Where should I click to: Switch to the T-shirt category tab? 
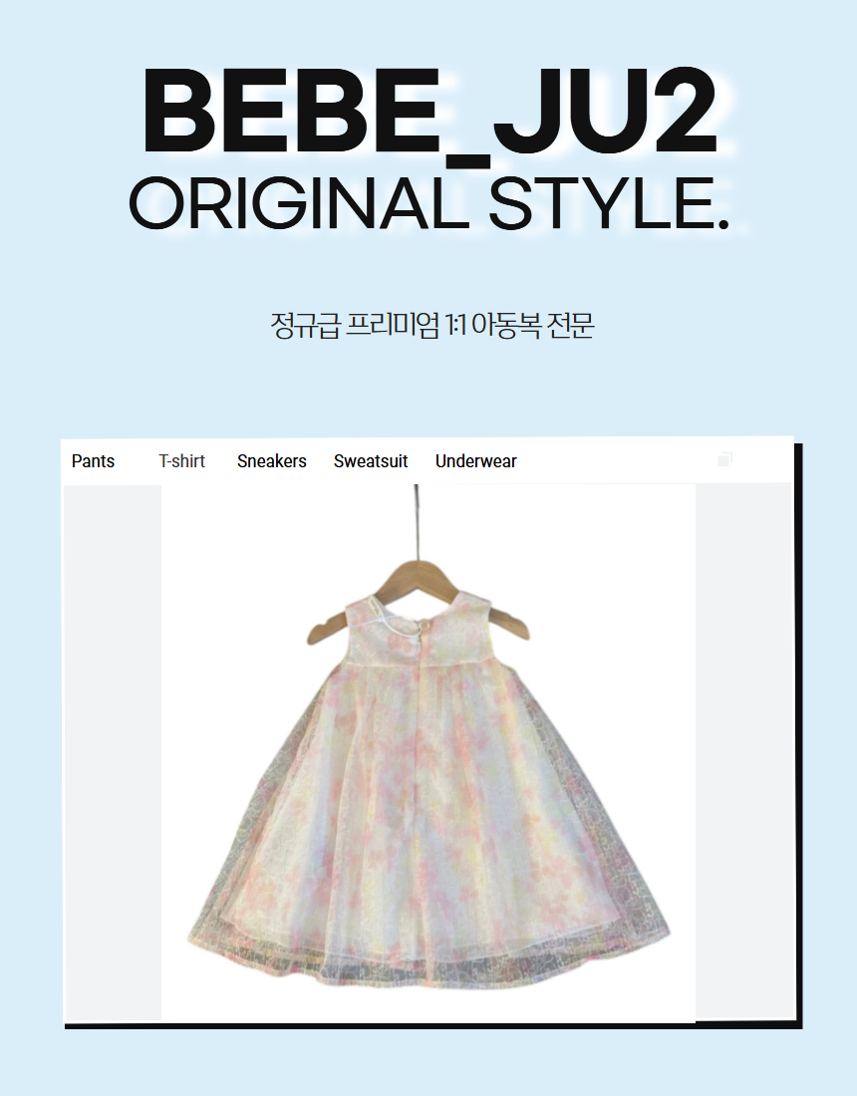click(181, 461)
